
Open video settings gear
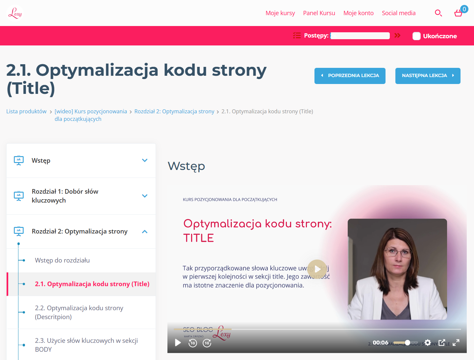[427, 343]
